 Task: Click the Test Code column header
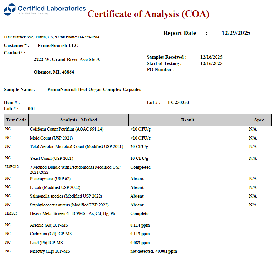tap(16, 120)
